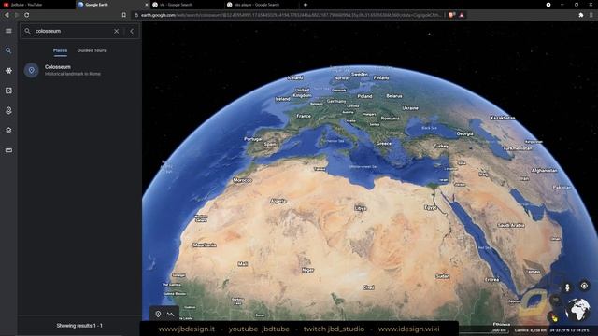The image size is (598, 336).
Task: Collapse the search panel with back chevron
Action: 132,31
